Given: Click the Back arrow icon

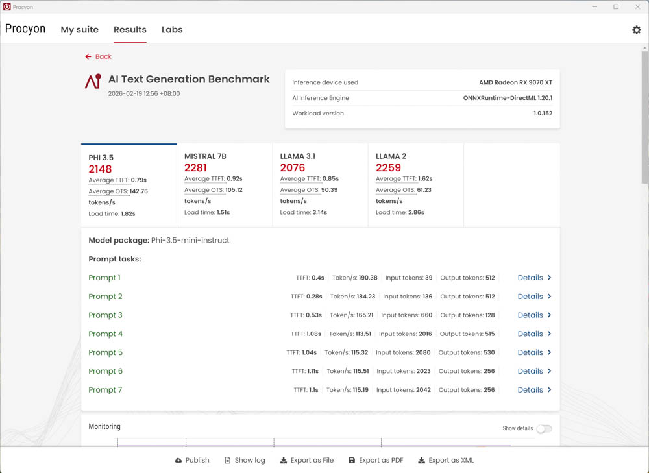Looking at the screenshot, I should (88, 57).
